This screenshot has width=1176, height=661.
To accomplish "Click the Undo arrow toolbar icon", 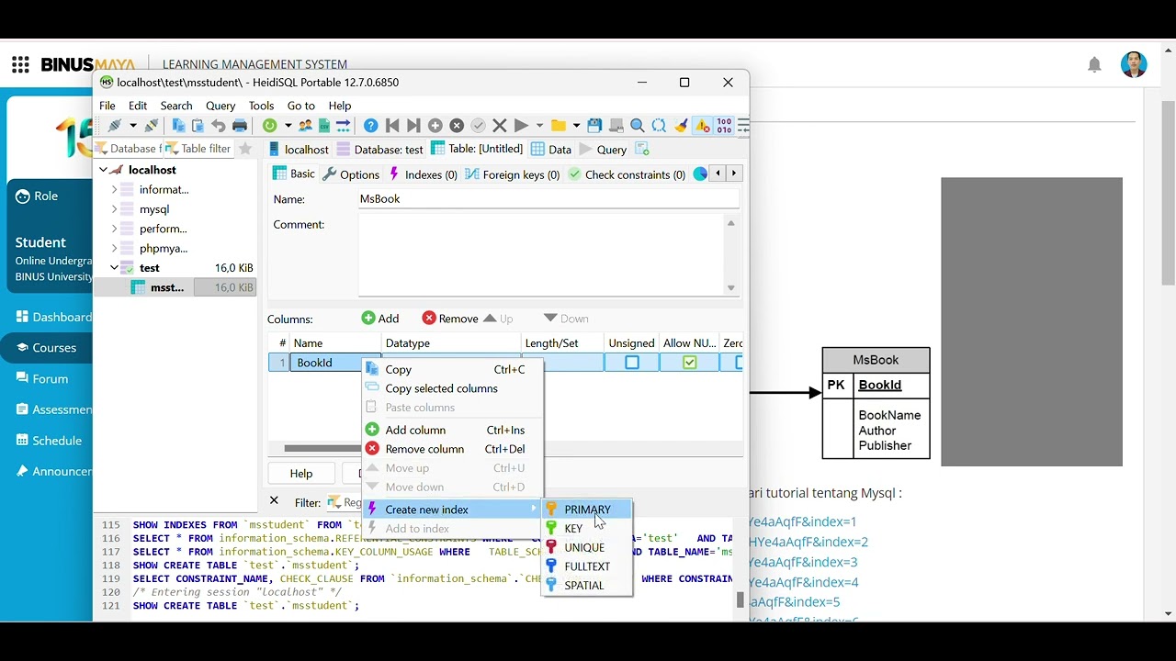I will coord(219,126).
